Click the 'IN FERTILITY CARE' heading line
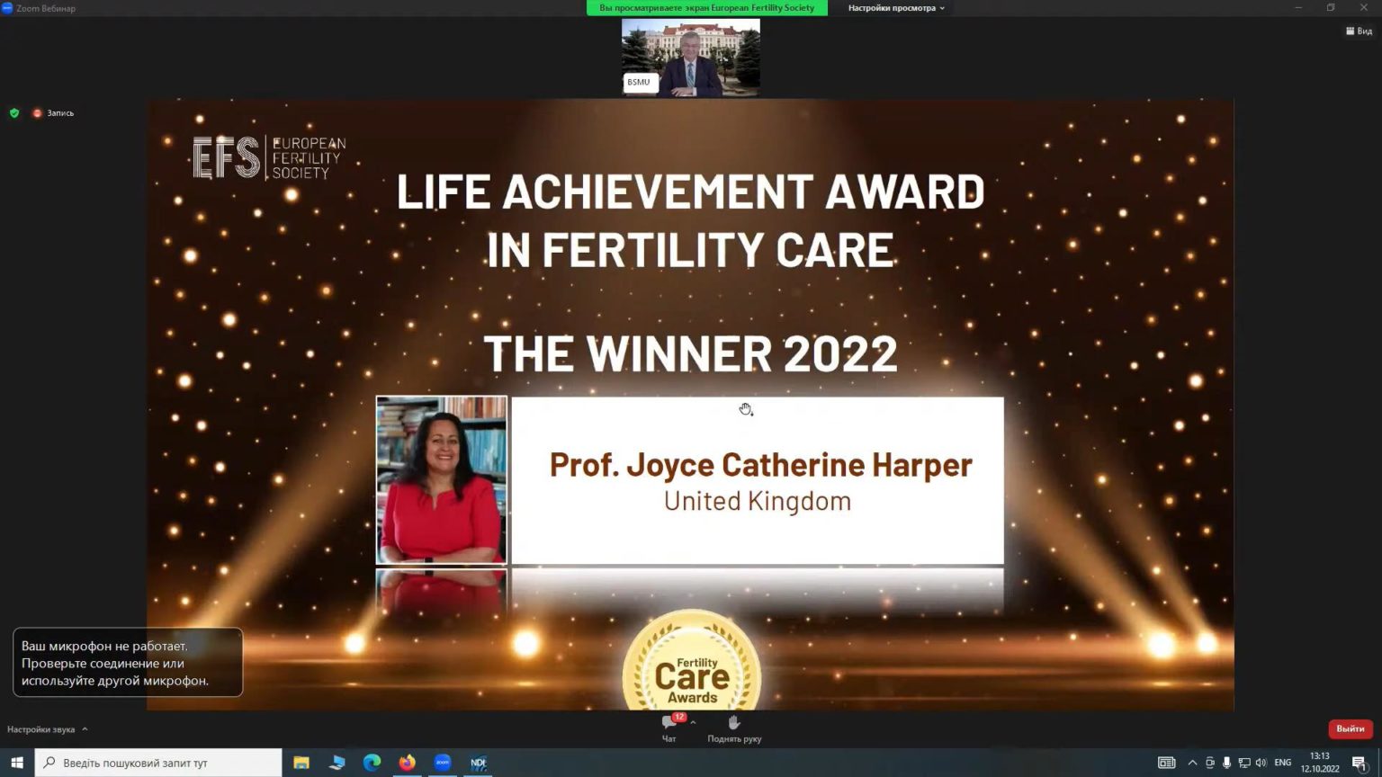This screenshot has width=1382, height=777. tap(690, 250)
